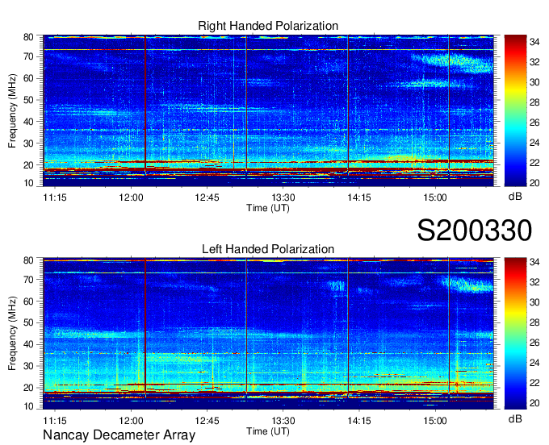549x445 pixels.
Task: Click the "20" value on the upper colorbar scale
Action: click(x=534, y=183)
